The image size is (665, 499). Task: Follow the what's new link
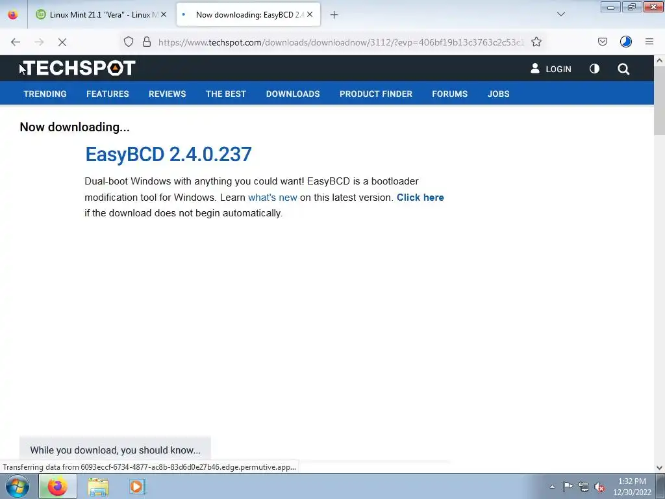click(x=273, y=198)
